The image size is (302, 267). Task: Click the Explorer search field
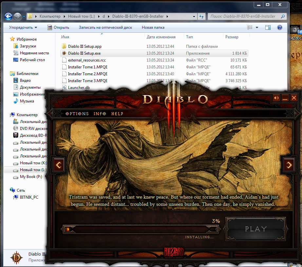[244, 16]
